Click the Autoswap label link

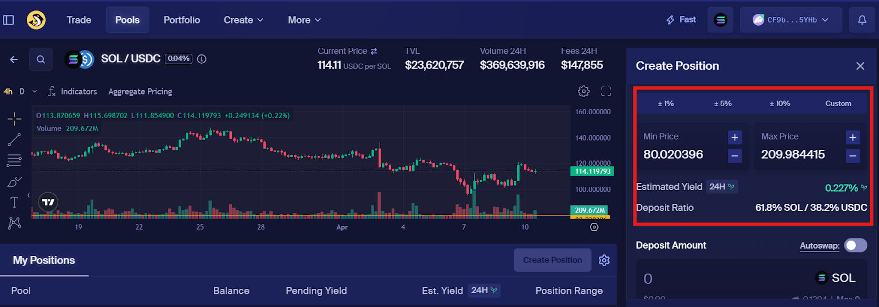(x=819, y=245)
